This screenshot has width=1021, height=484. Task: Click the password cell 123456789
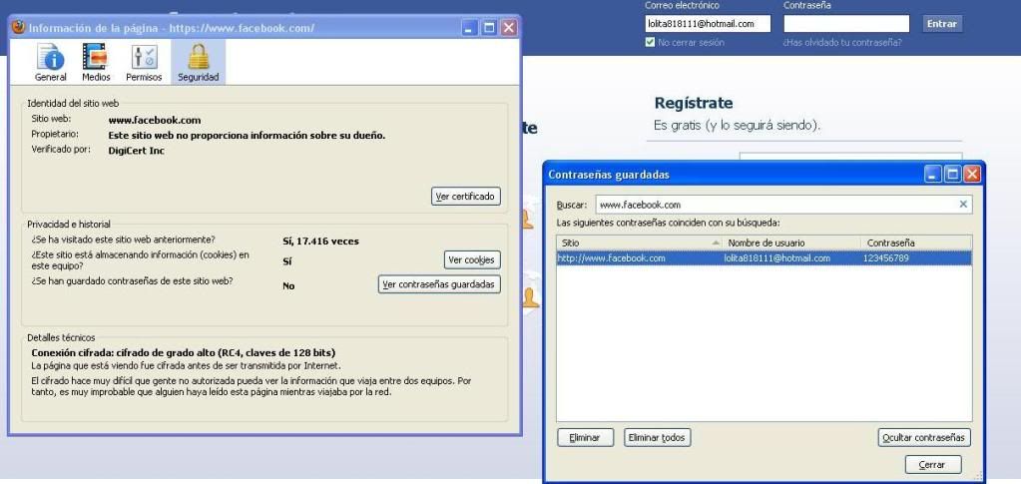[885, 257]
